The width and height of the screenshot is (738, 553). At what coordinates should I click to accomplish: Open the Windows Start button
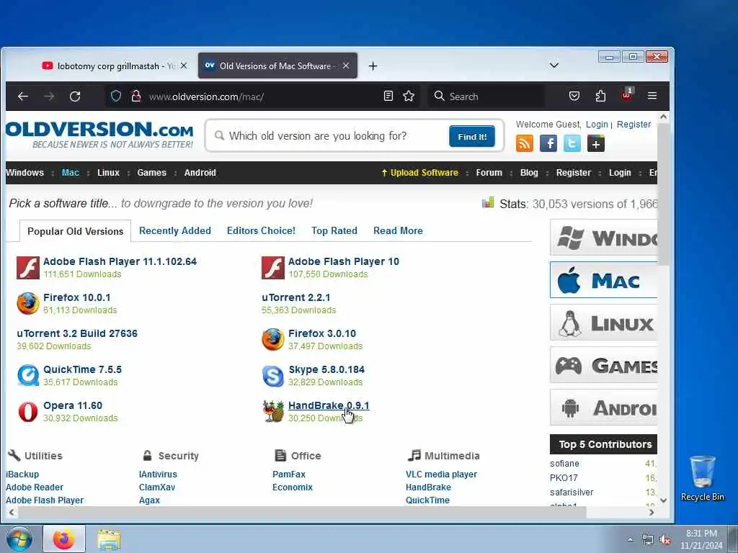tap(19, 539)
